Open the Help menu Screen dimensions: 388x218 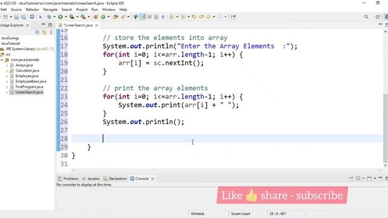click(123, 10)
